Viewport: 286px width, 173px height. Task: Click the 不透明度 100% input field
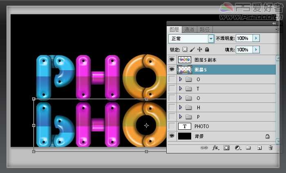point(244,38)
